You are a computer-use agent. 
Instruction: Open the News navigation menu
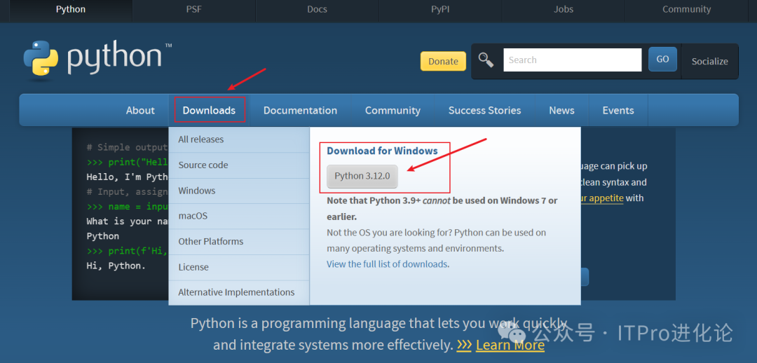tap(561, 110)
